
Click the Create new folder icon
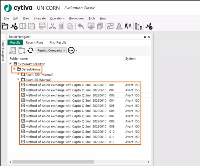(x=22, y=50)
